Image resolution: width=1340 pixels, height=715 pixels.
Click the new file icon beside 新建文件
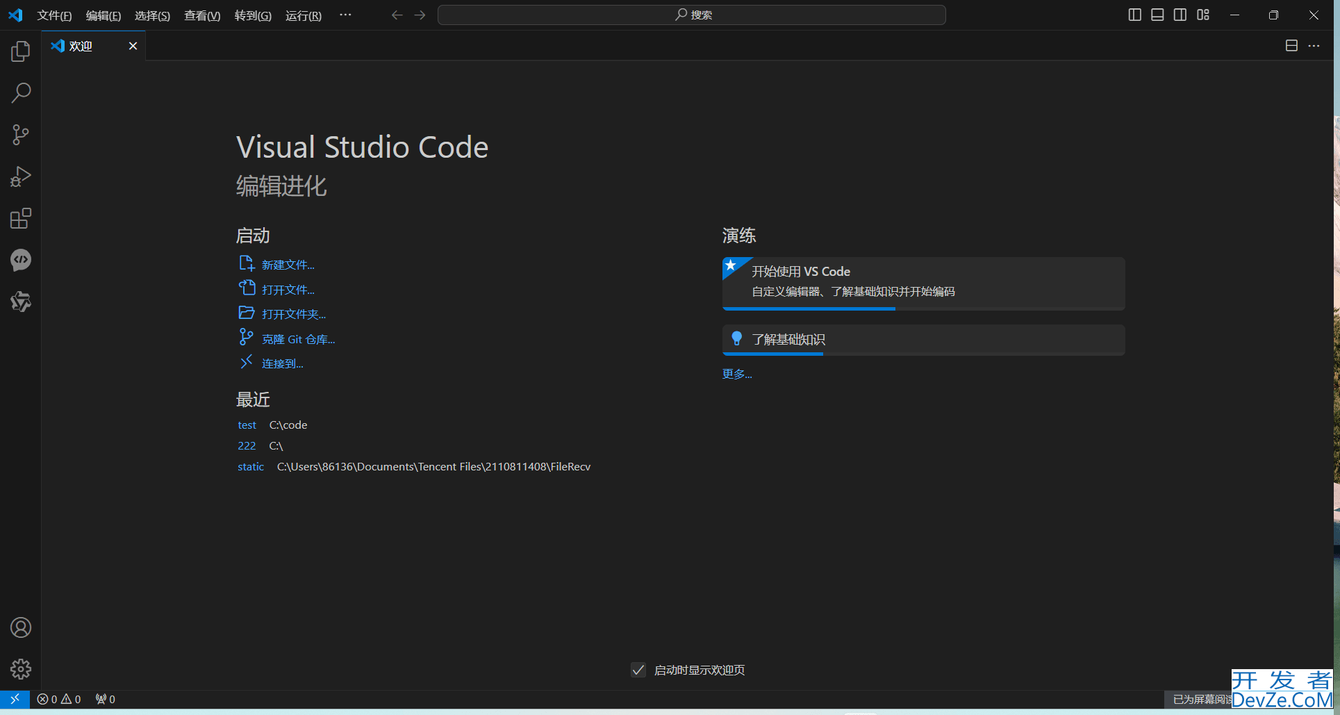(247, 263)
